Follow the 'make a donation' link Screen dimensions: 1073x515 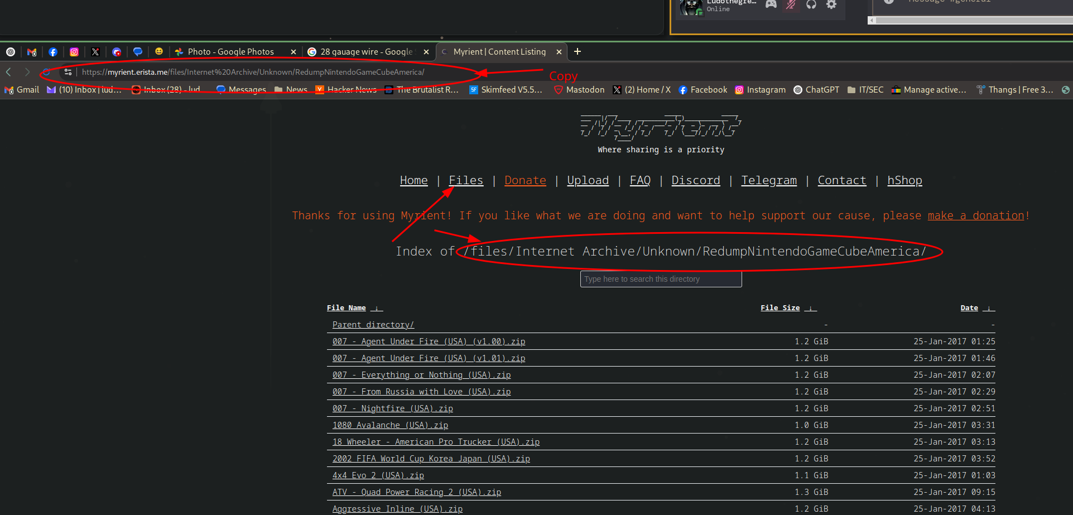976,215
